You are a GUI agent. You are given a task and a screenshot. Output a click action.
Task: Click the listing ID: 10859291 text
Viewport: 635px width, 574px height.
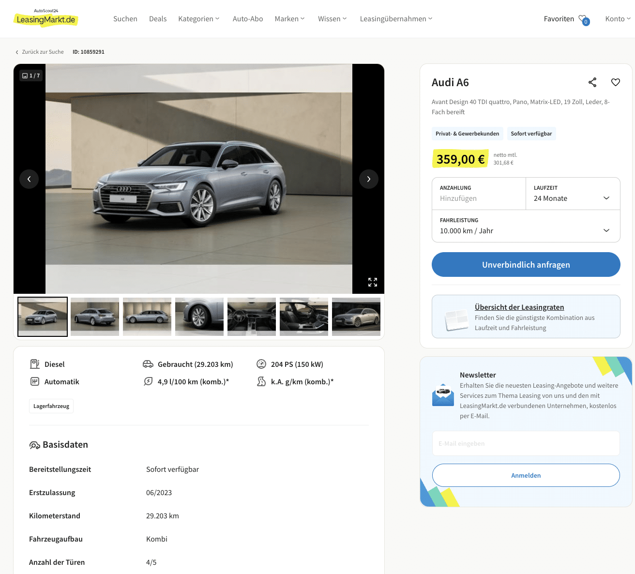point(89,52)
